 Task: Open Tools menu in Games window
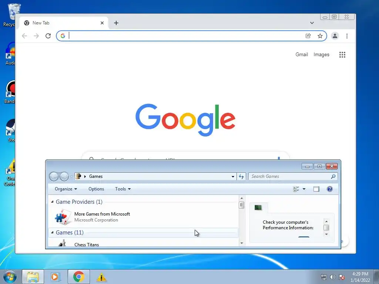point(123,189)
